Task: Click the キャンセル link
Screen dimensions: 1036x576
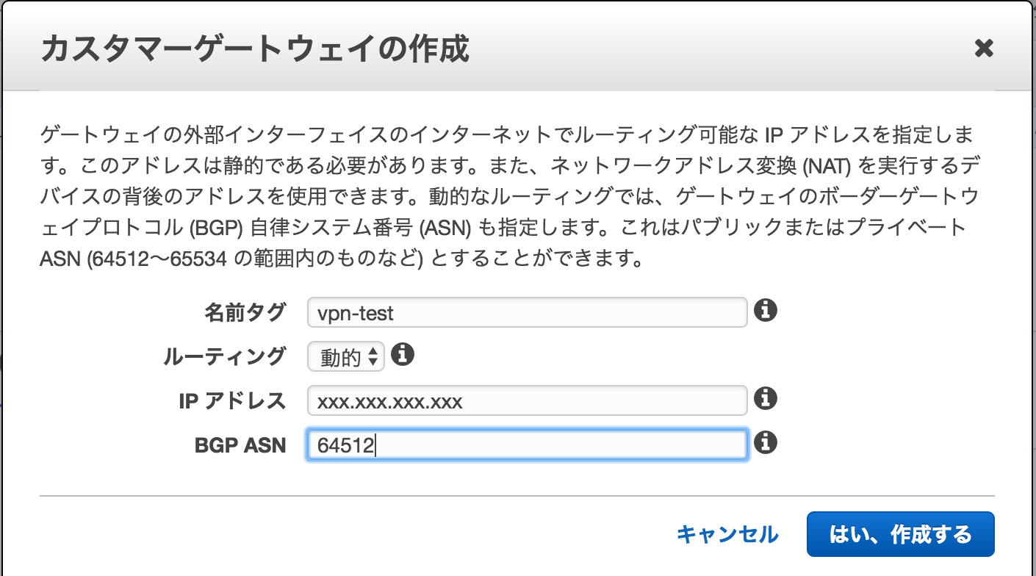Action: 727,534
